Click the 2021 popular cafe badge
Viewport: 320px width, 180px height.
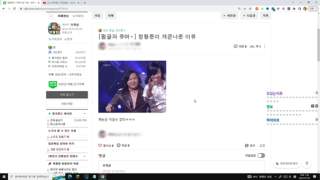pyautogui.click(x=66, y=84)
